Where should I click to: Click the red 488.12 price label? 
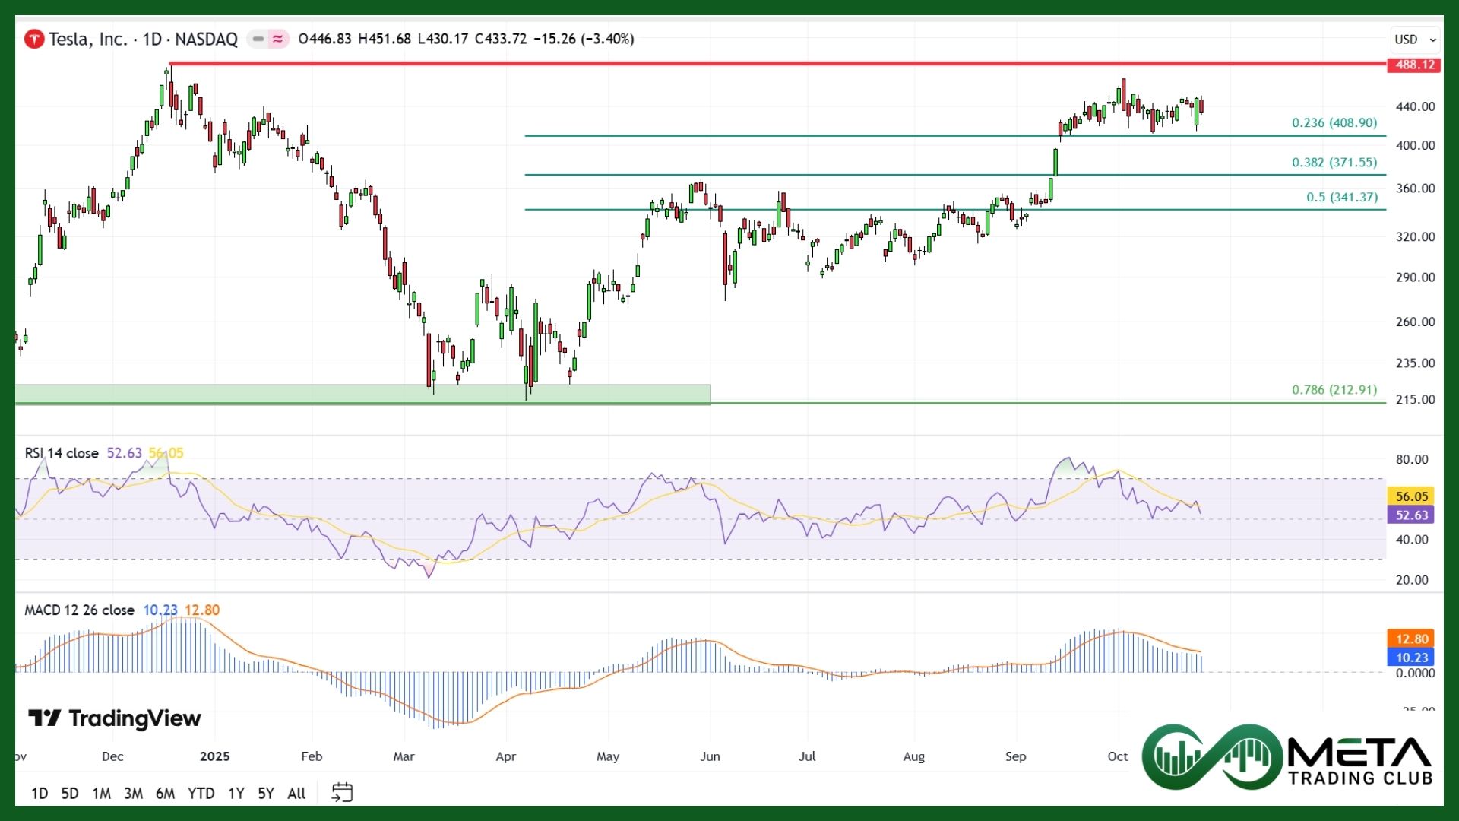click(x=1414, y=65)
